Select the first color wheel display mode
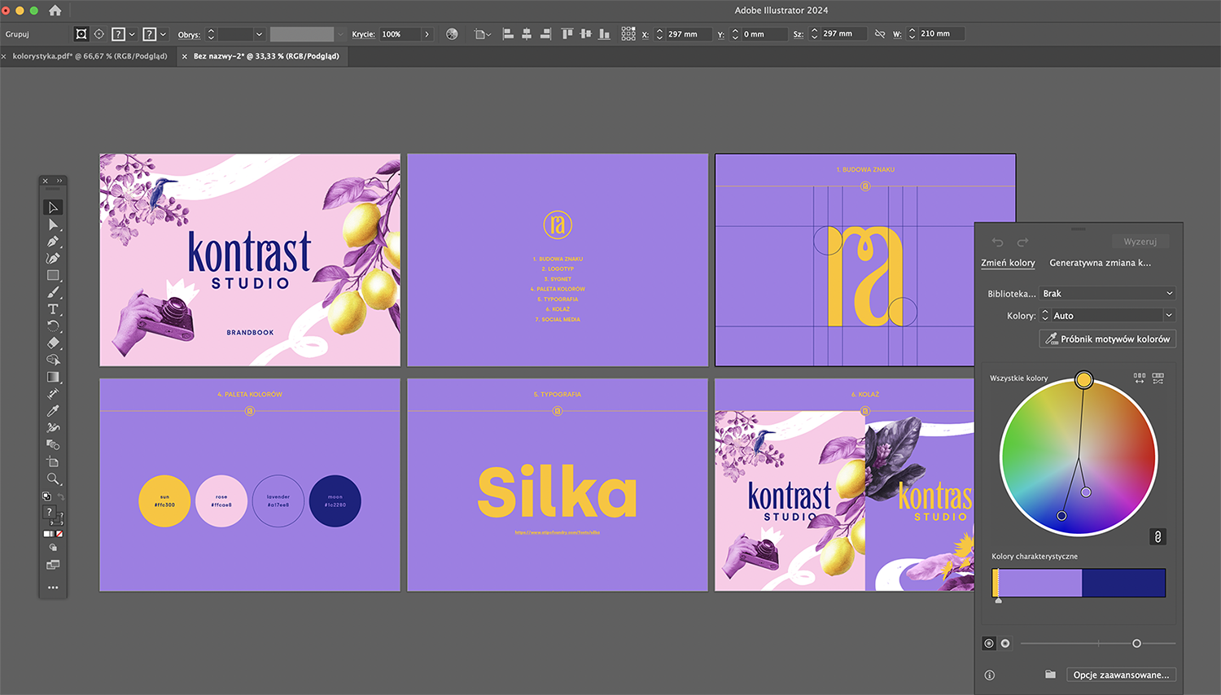 tap(989, 644)
